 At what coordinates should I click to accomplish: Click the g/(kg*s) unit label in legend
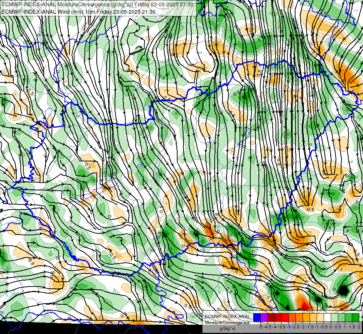[x=228, y=329]
